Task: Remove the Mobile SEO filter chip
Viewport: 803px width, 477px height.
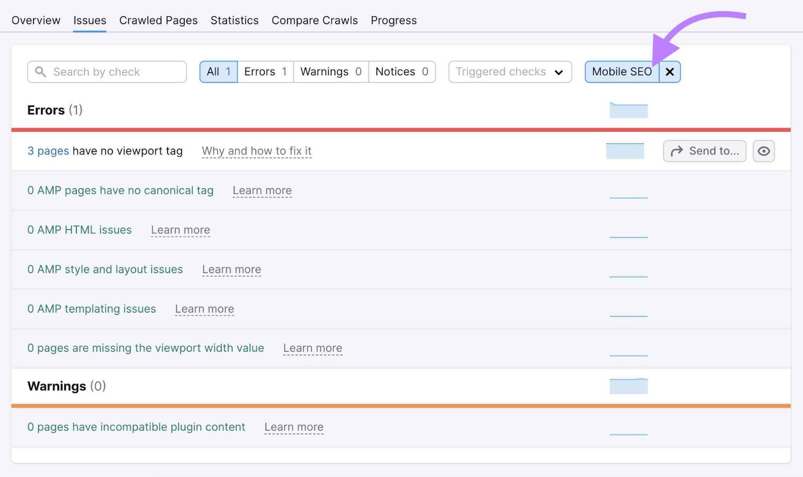Action: pos(670,72)
